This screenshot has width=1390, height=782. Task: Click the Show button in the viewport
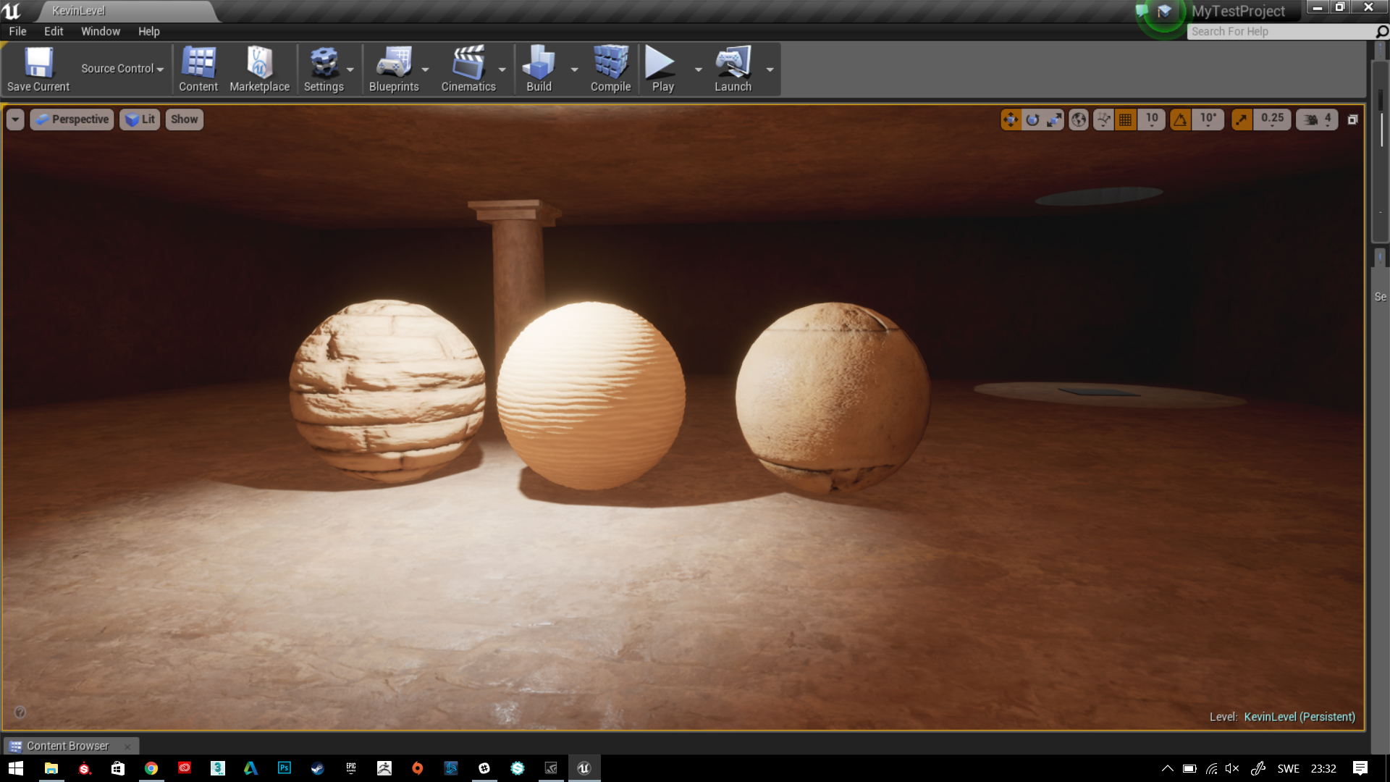(184, 119)
